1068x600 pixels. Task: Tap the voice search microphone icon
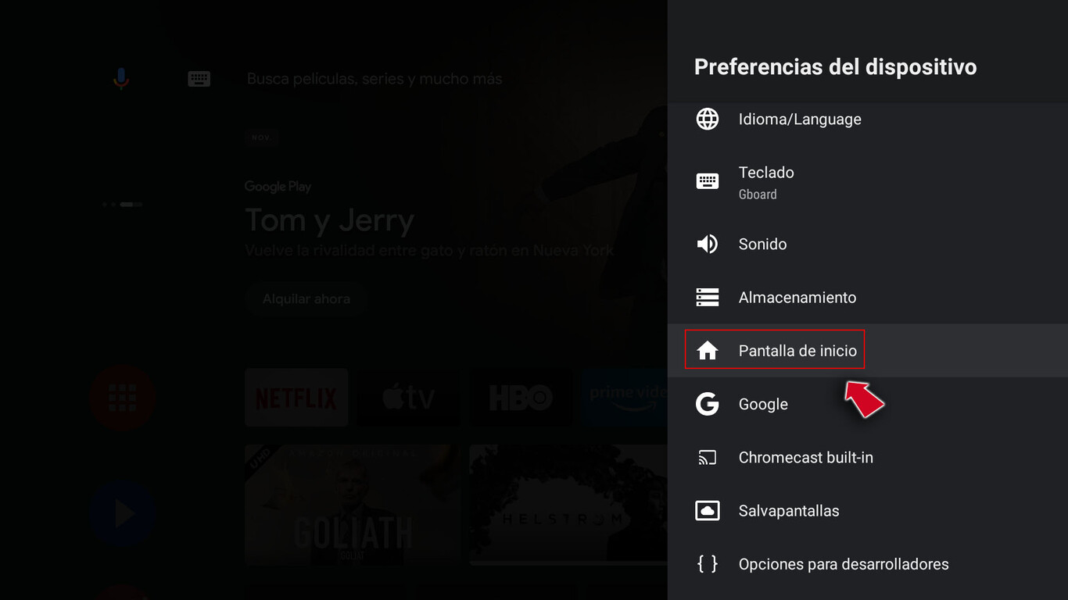point(121,79)
